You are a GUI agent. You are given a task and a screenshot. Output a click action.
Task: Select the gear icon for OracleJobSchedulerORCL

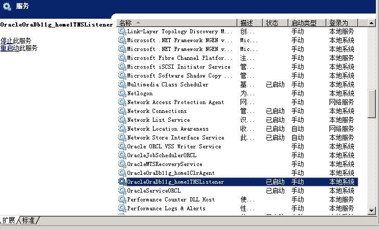(122, 155)
